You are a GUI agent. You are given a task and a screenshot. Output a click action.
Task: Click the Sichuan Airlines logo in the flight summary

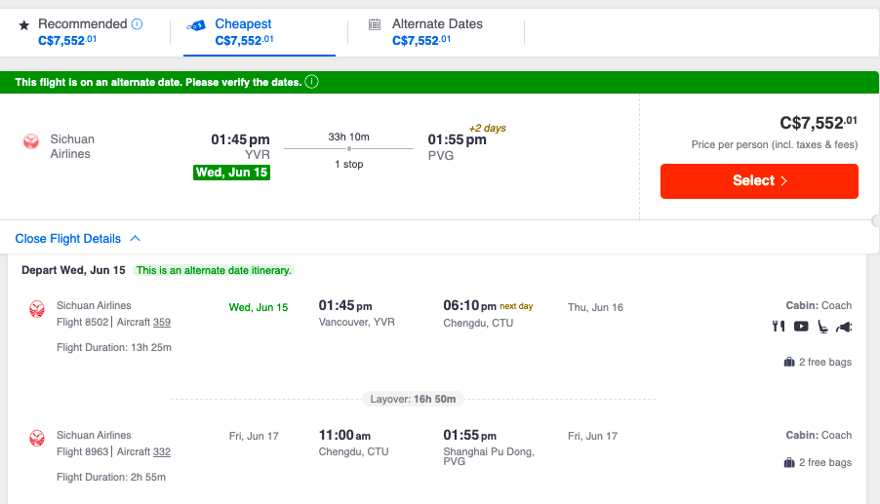(x=31, y=141)
